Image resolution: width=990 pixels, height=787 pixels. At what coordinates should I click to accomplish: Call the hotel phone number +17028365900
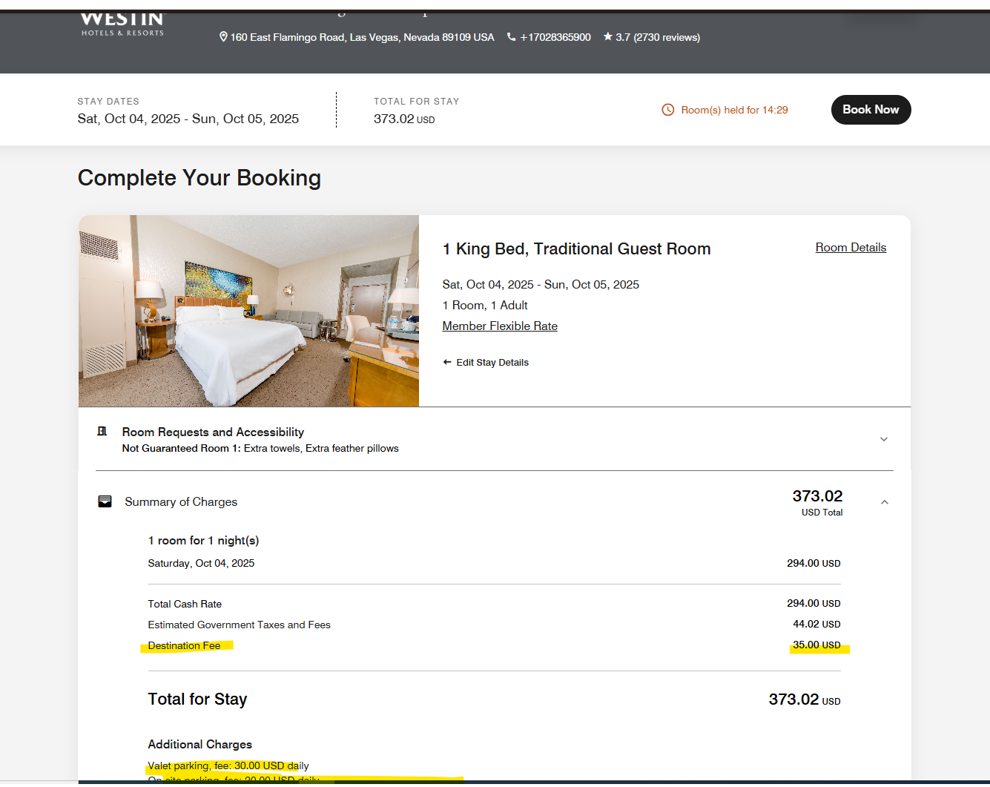555,37
